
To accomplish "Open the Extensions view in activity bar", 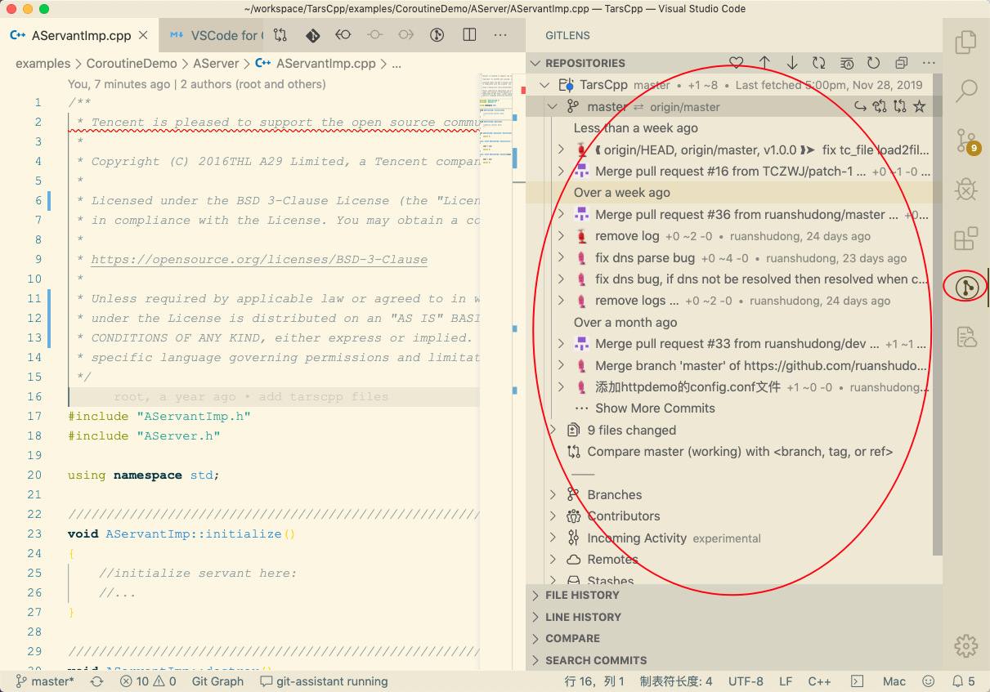I will pyautogui.click(x=966, y=239).
